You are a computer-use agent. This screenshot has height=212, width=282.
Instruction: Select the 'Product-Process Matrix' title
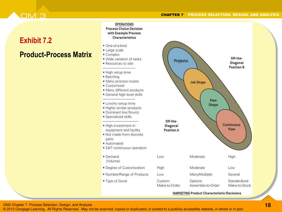[x=56, y=55]
